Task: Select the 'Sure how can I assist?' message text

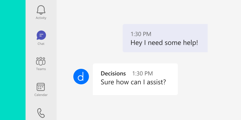Action: coord(133,82)
